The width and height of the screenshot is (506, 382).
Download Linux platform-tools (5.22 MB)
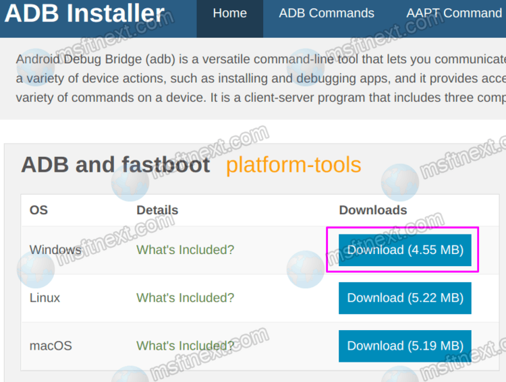click(x=405, y=298)
